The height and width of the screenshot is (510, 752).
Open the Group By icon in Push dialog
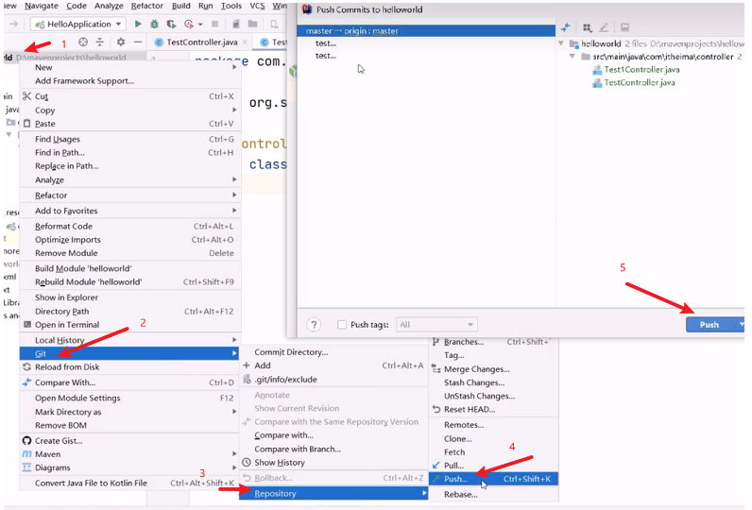point(587,27)
